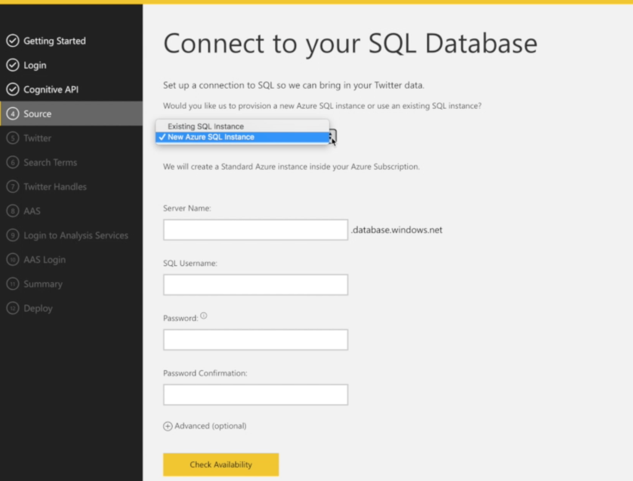Open the Twitter step label
Viewport: 633px width, 481px height.
point(37,138)
